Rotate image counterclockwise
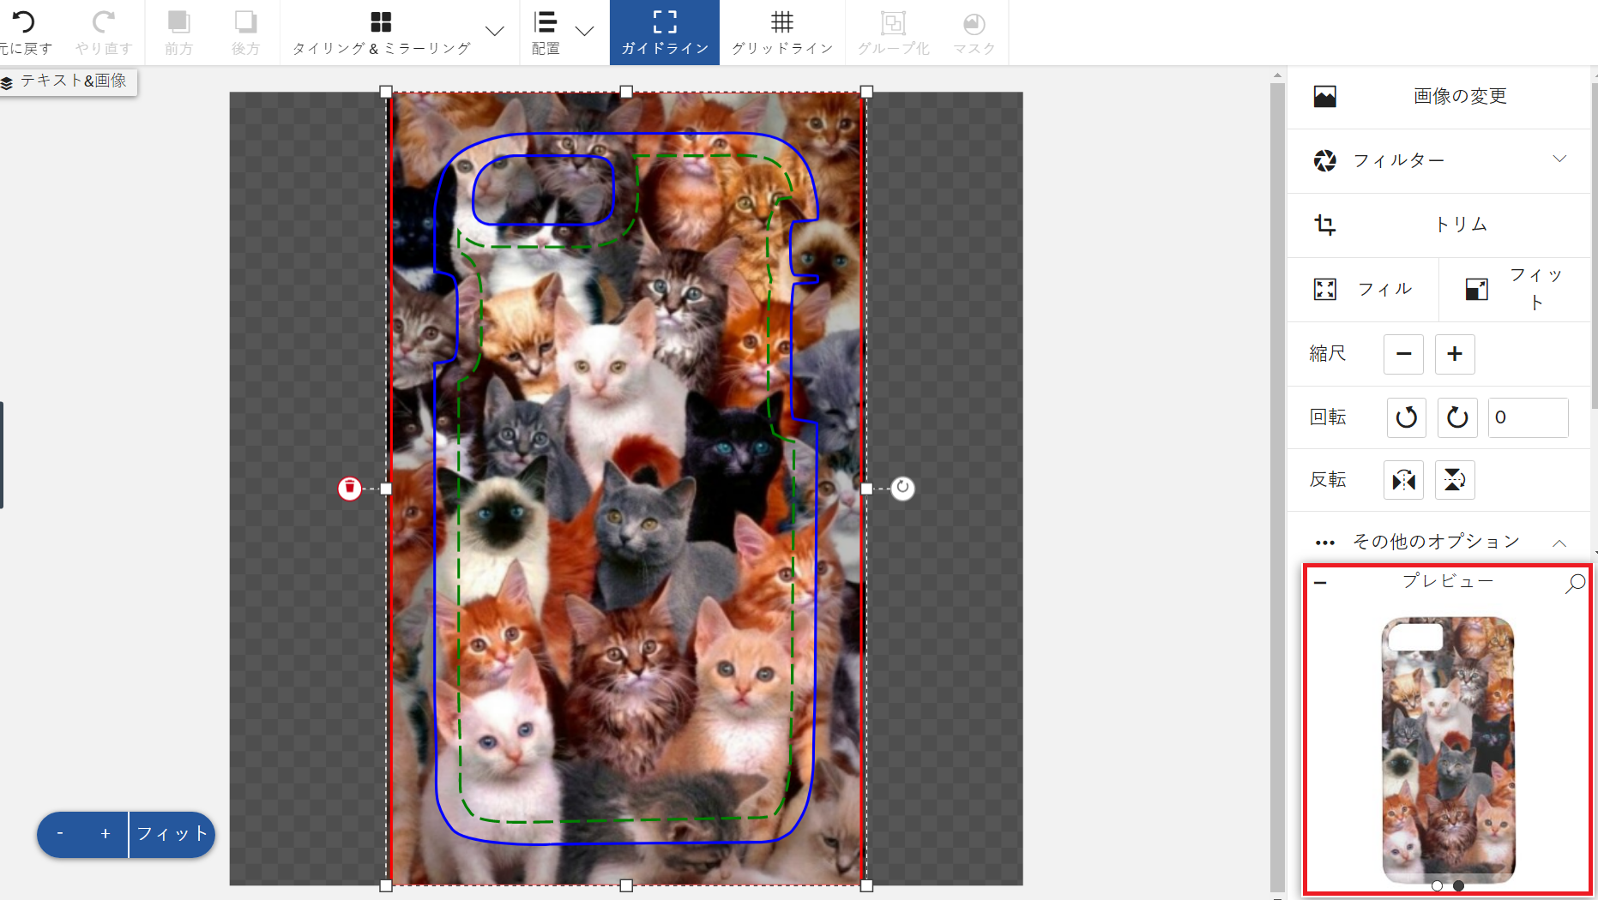Screen dimensions: 1598x900 click(1407, 417)
